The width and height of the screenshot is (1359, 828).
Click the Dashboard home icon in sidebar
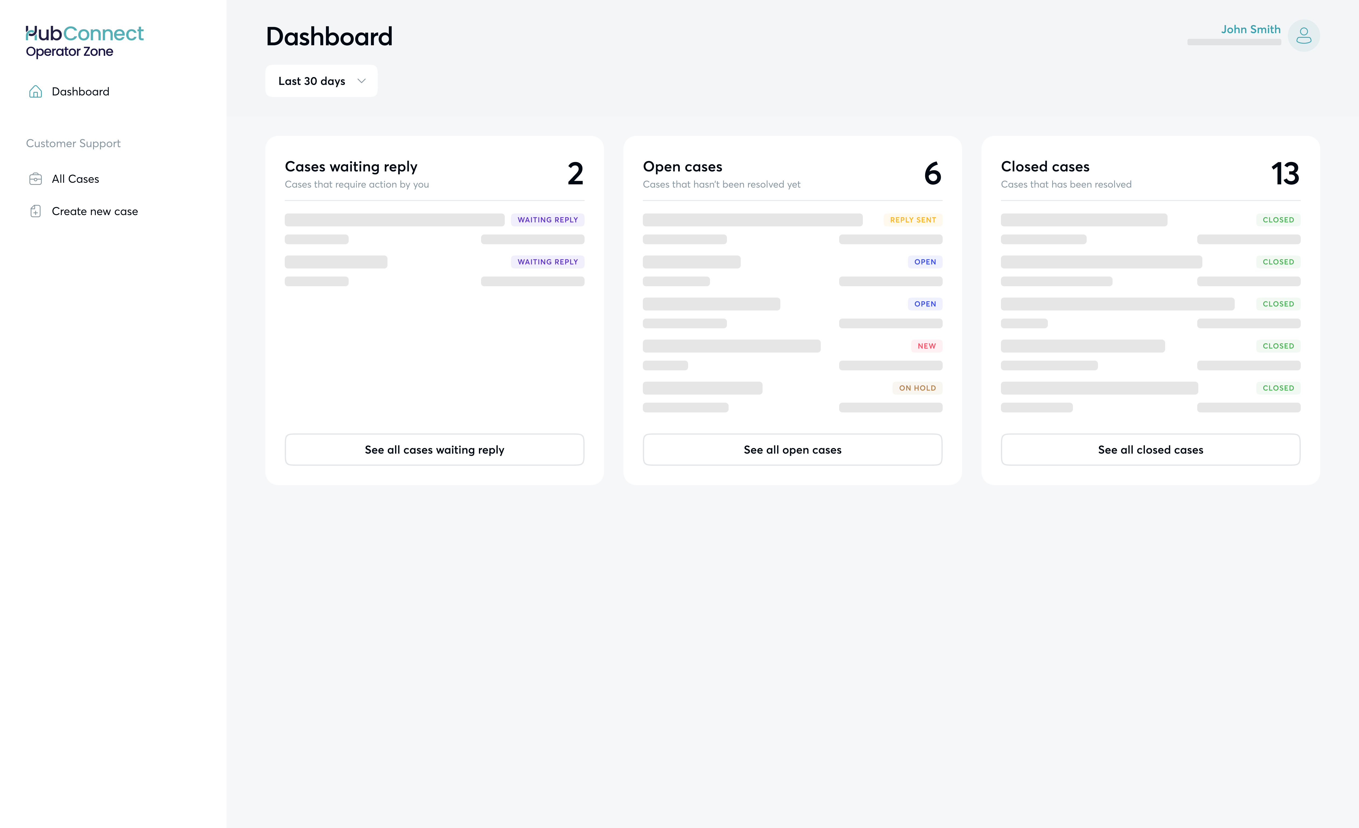click(35, 92)
